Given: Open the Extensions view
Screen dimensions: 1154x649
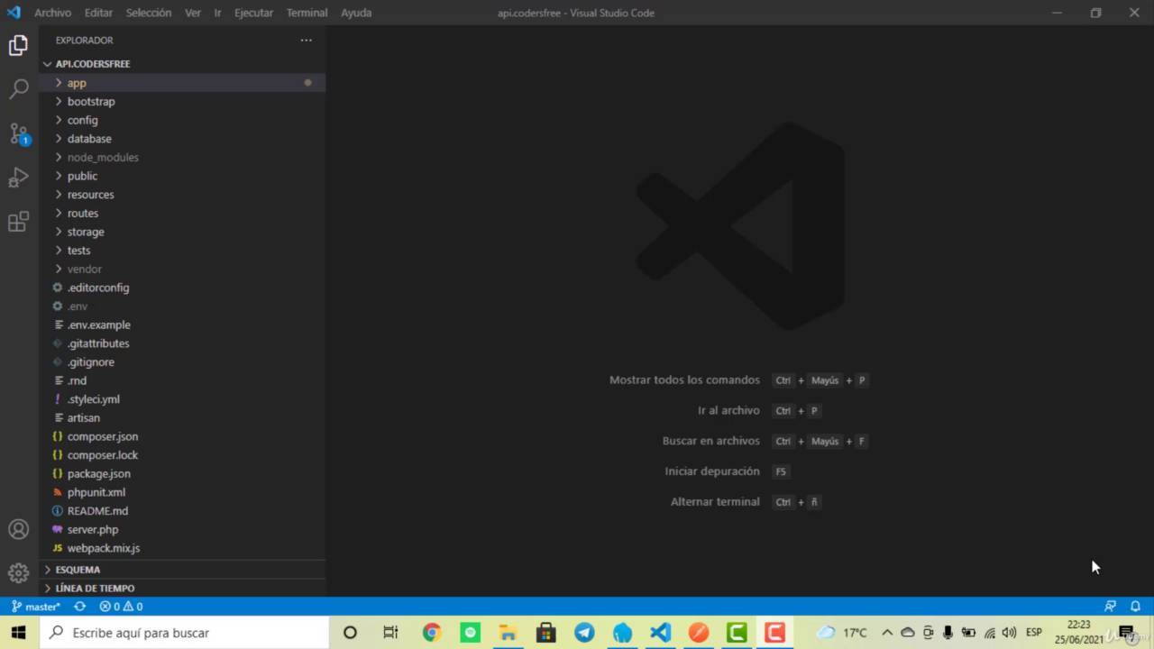Looking at the screenshot, I should click(19, 222).
